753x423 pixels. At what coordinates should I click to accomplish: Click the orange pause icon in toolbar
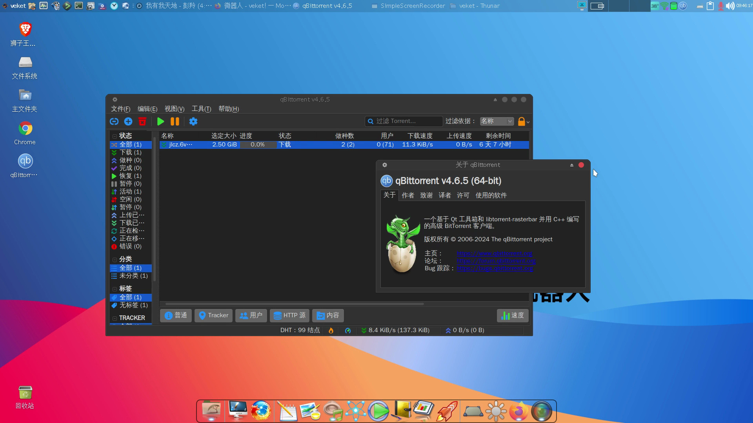pos(175,121)
